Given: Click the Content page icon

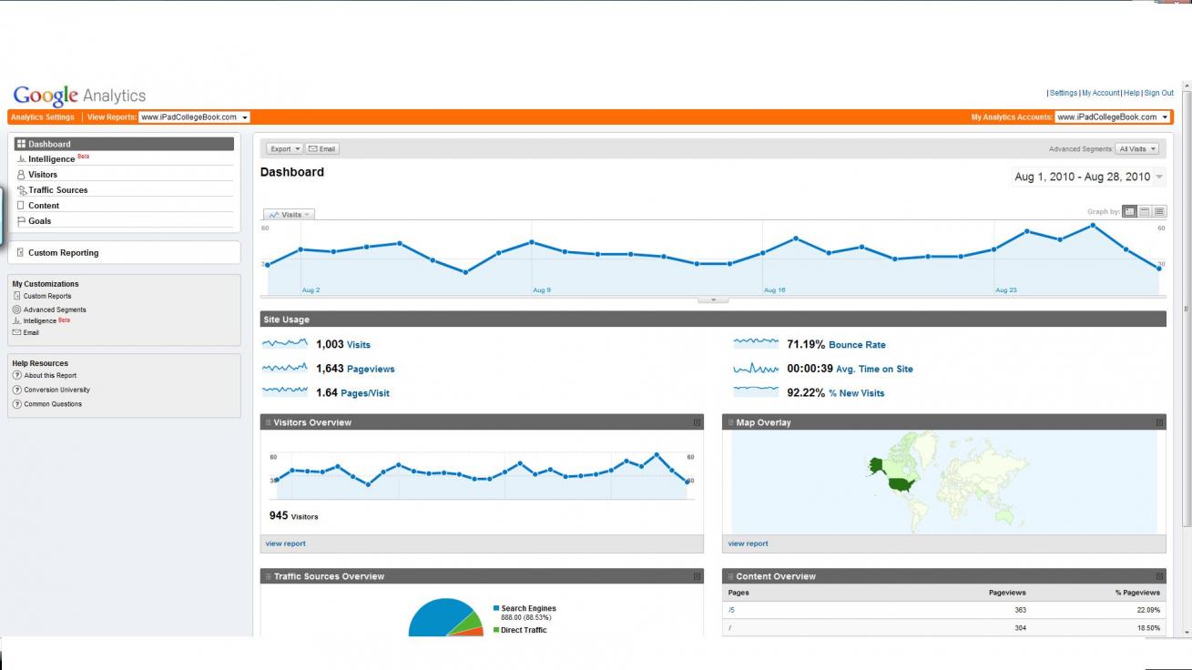Looking at the screenshot, I should pyautogui.click(x=21, y=206).
